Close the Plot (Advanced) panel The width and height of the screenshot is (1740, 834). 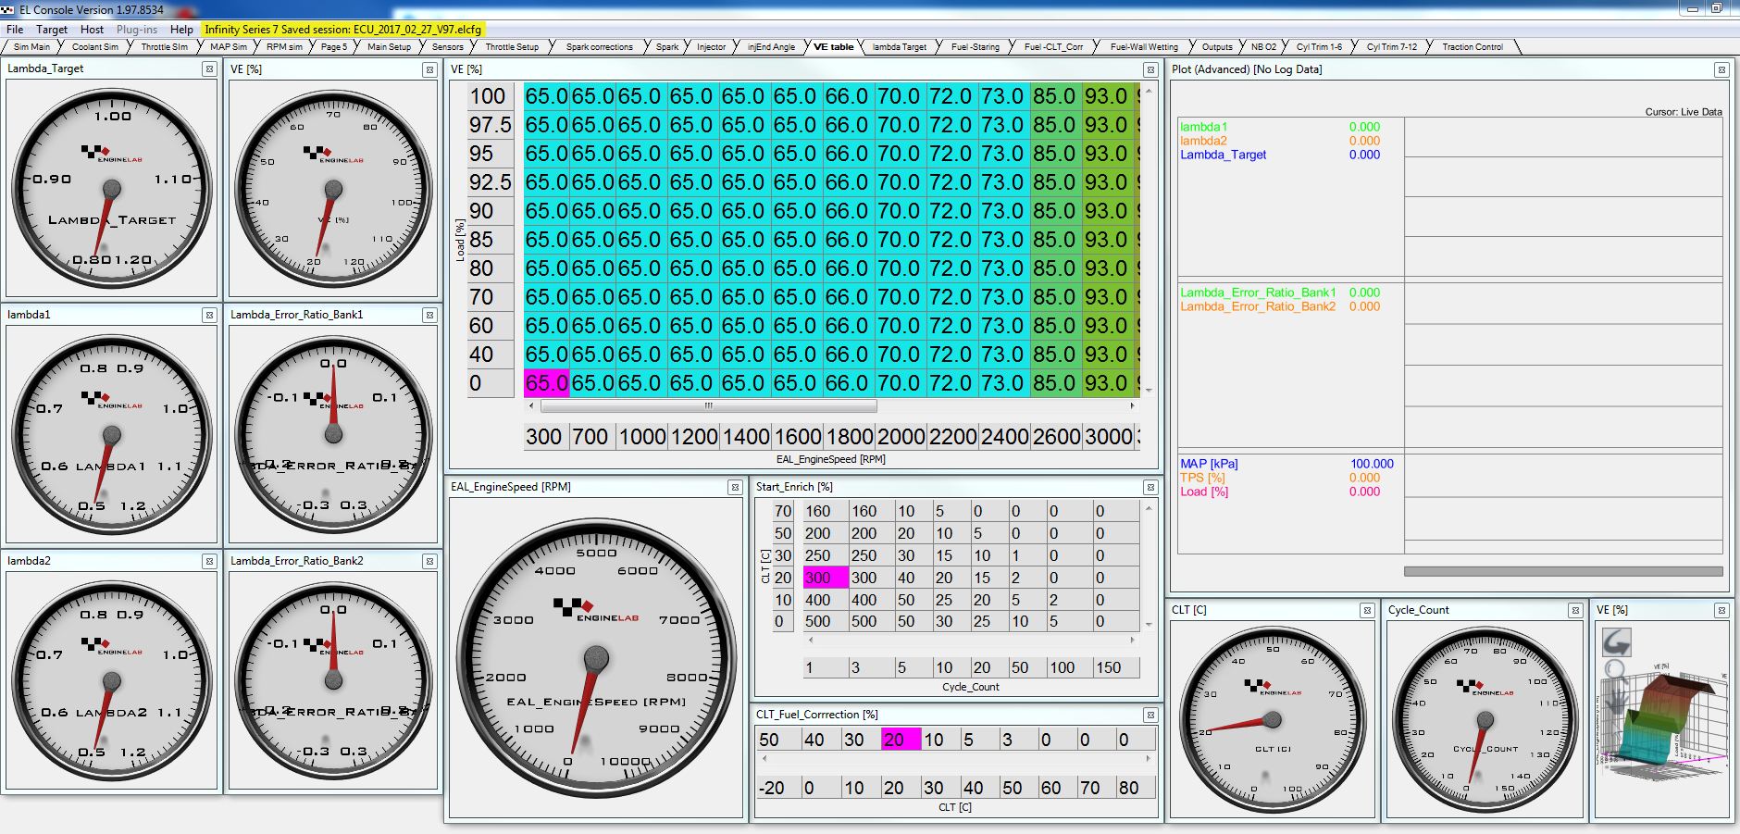pos(1721,70)
